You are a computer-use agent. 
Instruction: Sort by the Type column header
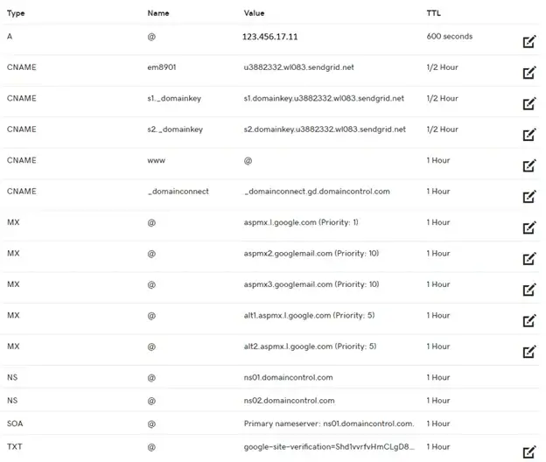[x=16, y=13]
